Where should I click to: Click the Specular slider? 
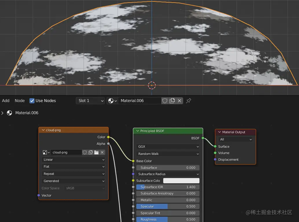point(168,207)
